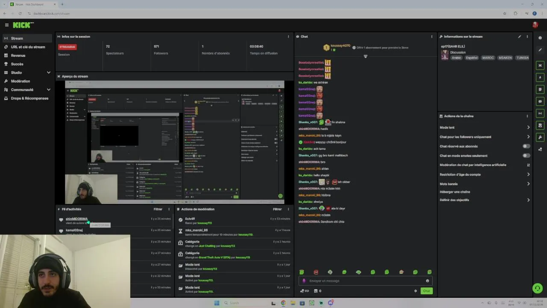This screenshot has height=308, width=547.
Task: Toggle chat widget in right rail
Action: pyautogui.click(x=540, y=101)
